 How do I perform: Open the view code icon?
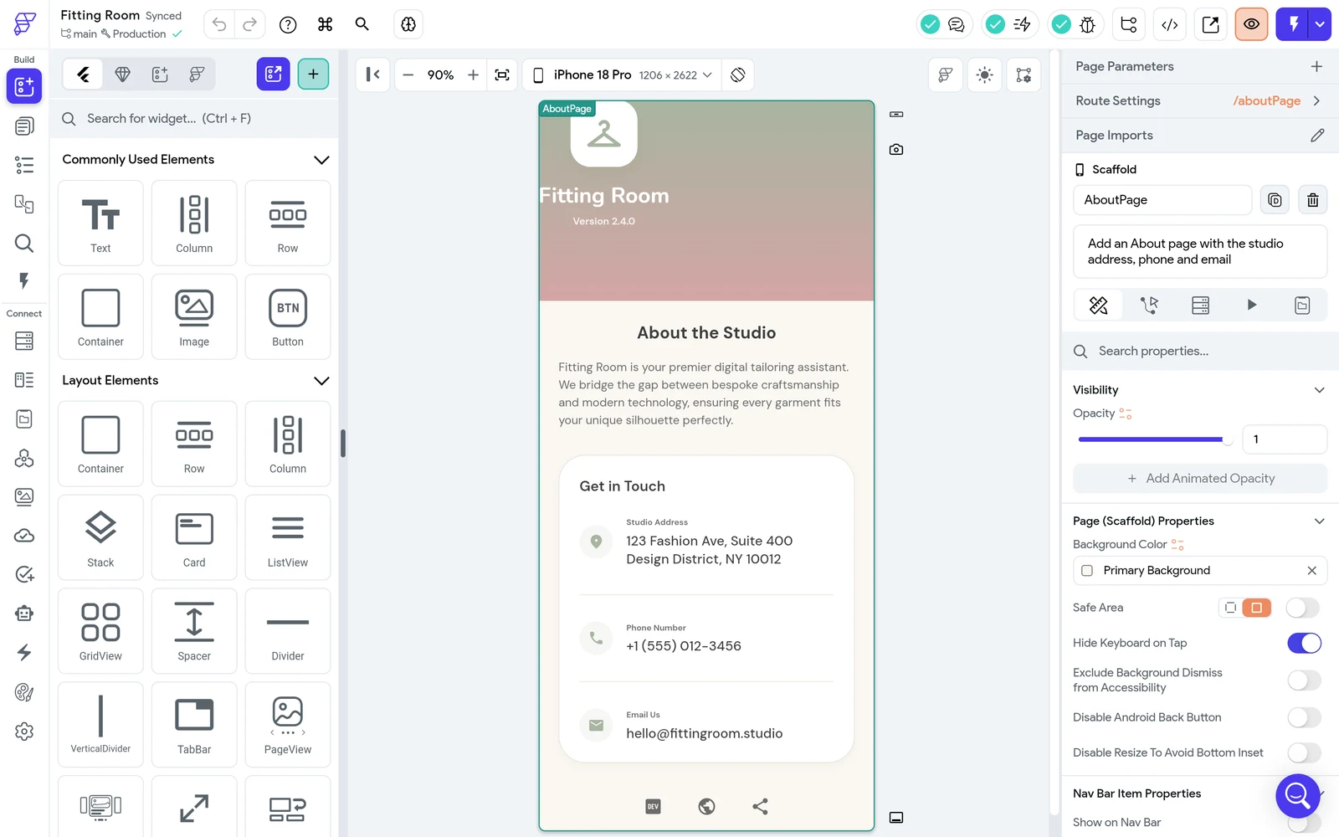1170,24
